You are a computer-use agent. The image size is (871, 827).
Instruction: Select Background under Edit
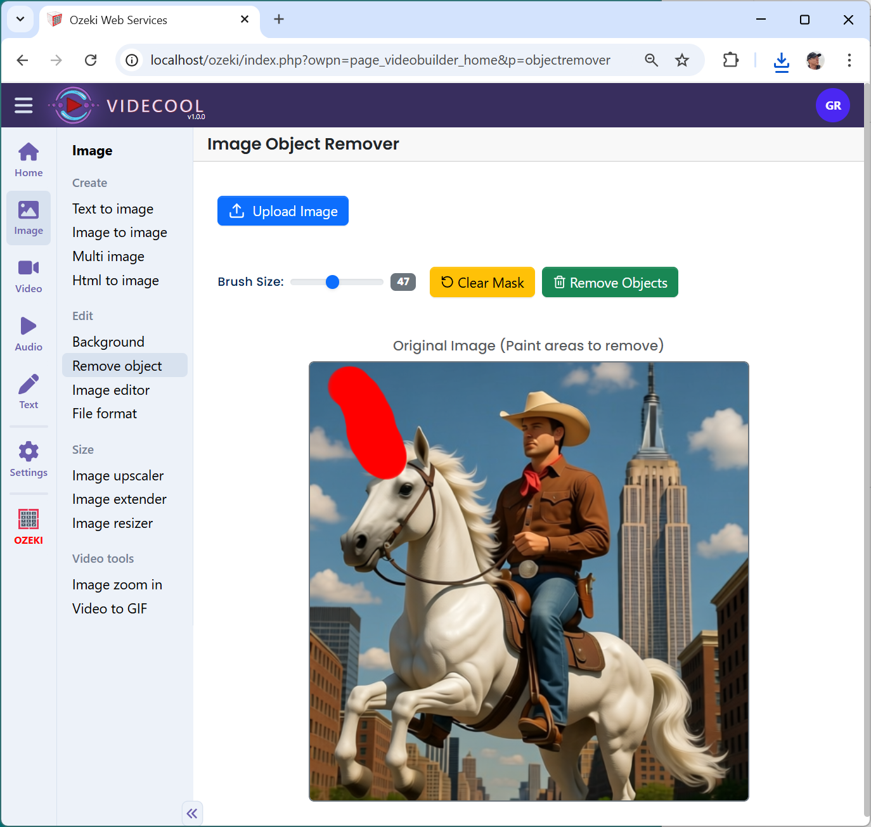(108, 342)
